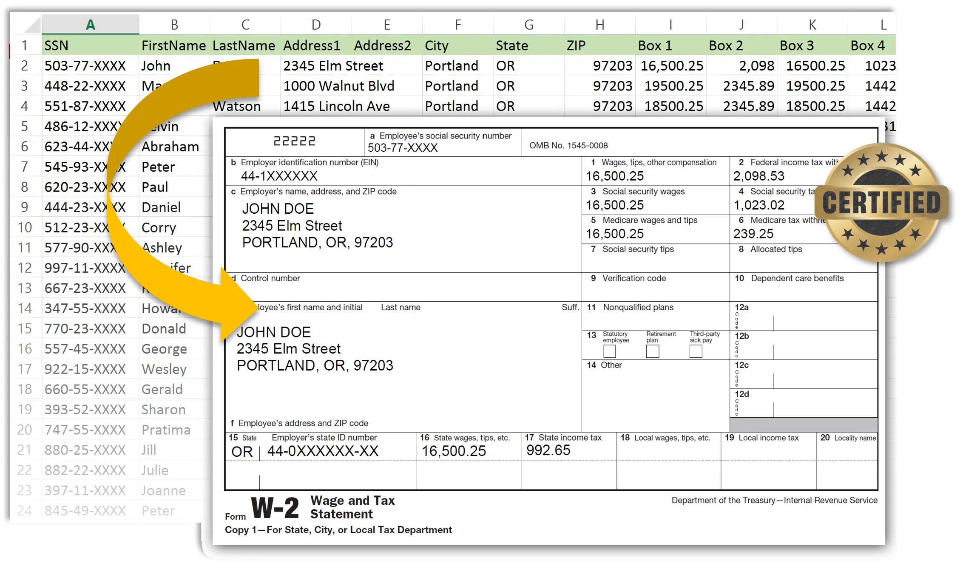Click the State header cell
This screenshot has height=566, width=963.
[529, 45]
